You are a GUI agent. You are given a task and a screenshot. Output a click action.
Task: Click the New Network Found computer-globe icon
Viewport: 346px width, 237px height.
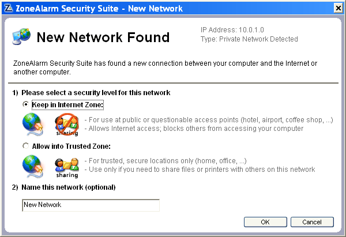(x=21, y=37)
